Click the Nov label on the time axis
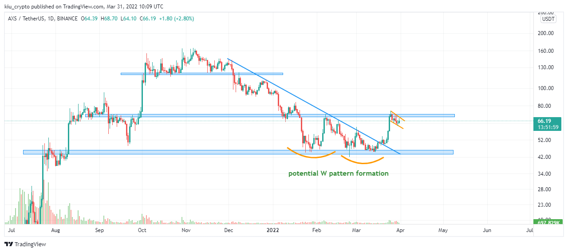Viewport: 568px width, 252px height. point(186,231)
